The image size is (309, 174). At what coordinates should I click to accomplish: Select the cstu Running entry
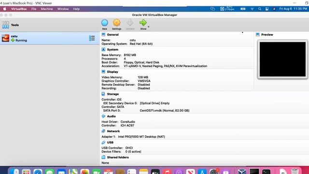[50, 38]
